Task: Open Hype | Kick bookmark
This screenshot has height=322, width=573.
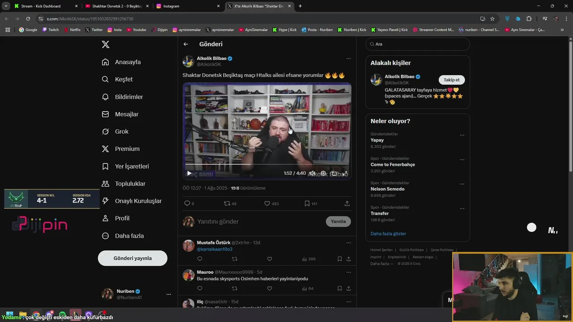Action: pos(284,30)
